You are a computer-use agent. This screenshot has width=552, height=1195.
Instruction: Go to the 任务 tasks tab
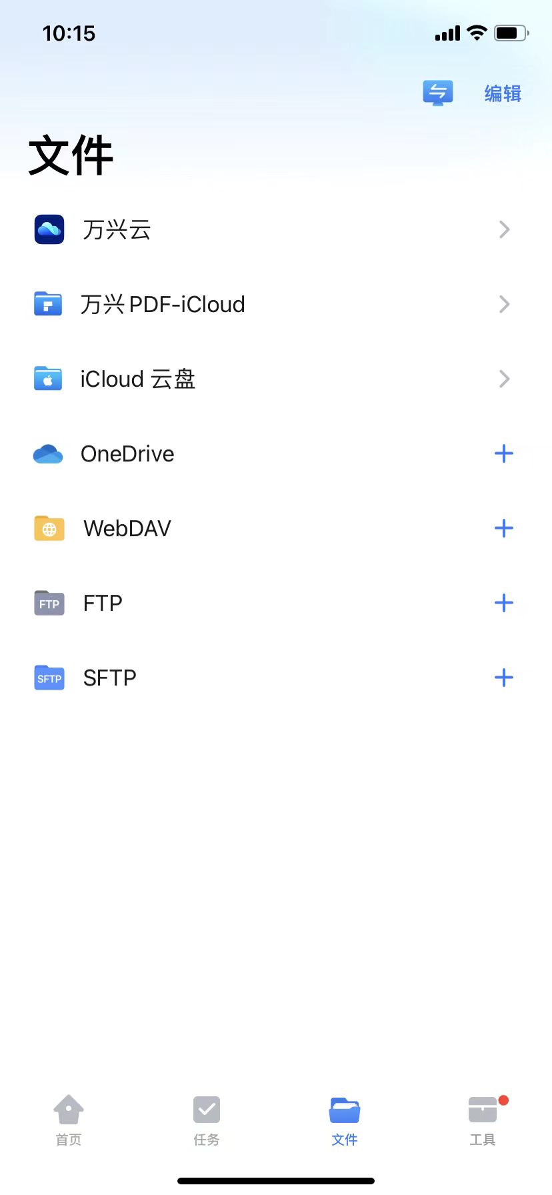(x=207, y=1120)
